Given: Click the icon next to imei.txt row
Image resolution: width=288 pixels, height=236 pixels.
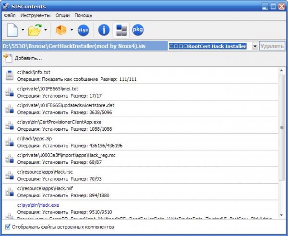Looking at the screenshot, I should coord(10,92).
